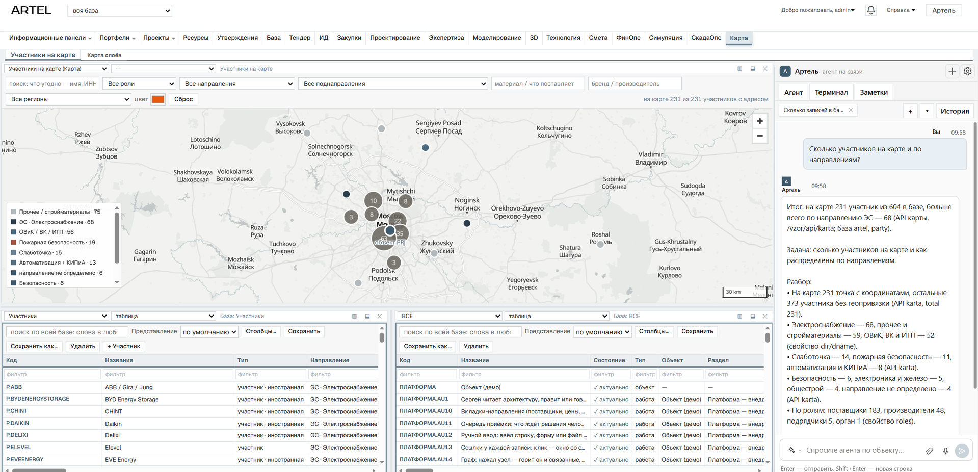The height and width of the screenshot is (472, 978).
Task: Click the large plus next to agent gear
Action: tap(952, 71)
